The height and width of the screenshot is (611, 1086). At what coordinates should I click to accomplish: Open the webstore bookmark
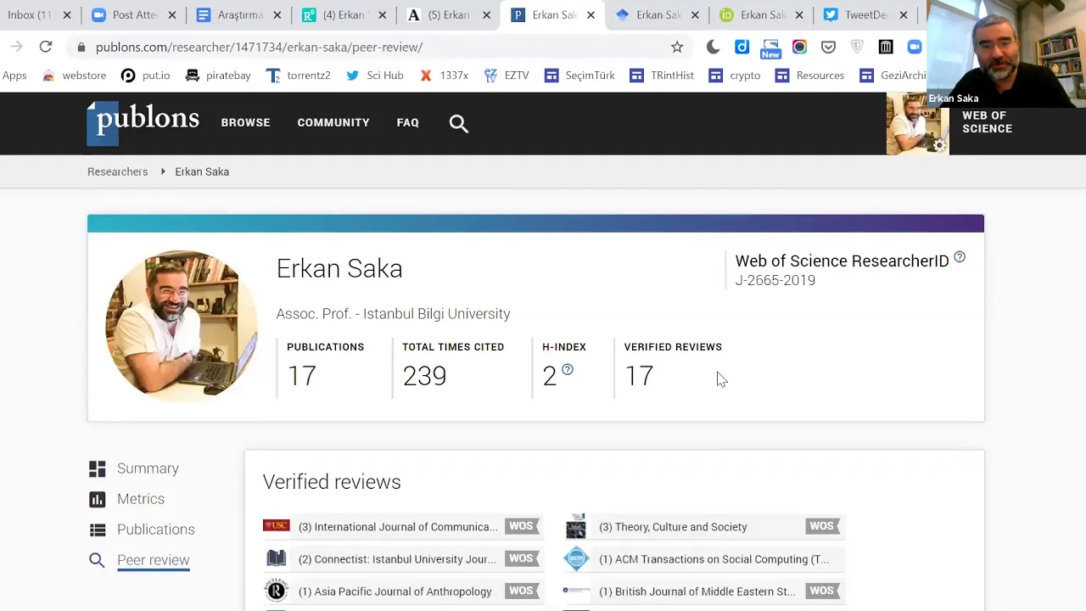coord(74,76)
